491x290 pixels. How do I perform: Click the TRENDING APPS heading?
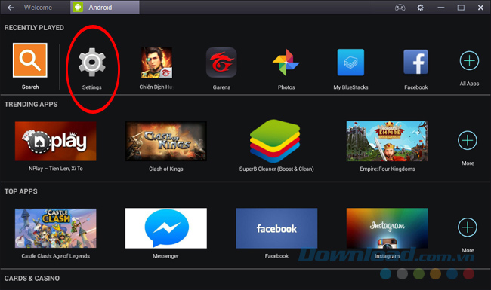(31, 105)
